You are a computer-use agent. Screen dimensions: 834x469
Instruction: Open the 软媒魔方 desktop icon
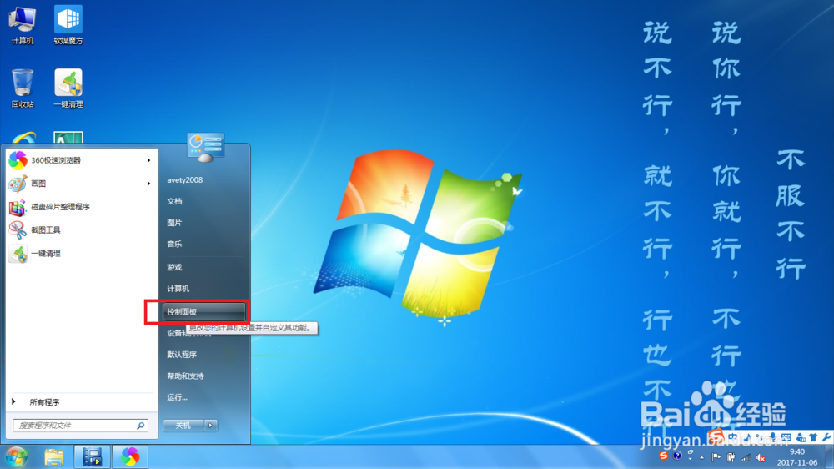68,26
